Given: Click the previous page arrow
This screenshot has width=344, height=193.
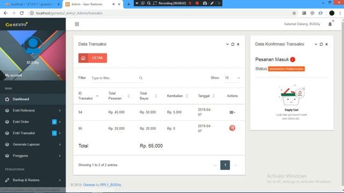Looking at the screenshot, I should point(215,165).
